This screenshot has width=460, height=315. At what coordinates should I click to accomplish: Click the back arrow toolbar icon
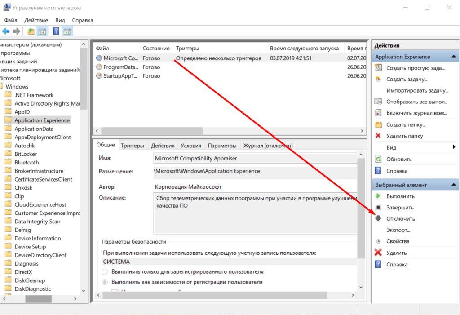point(6,31)
